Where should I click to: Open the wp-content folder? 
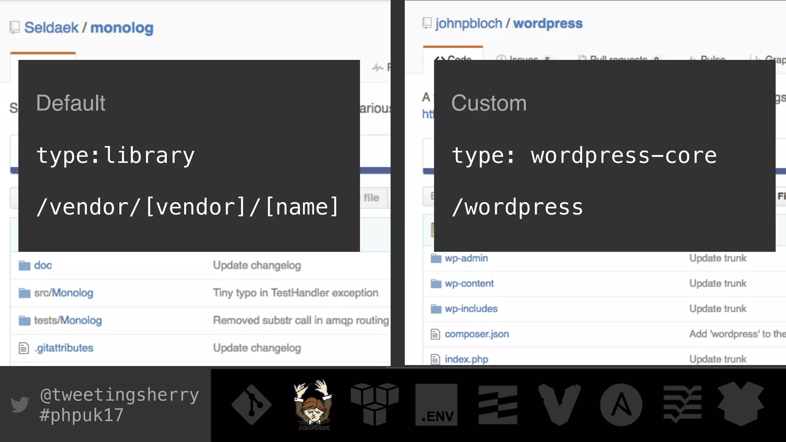click(x=469, y=284)
